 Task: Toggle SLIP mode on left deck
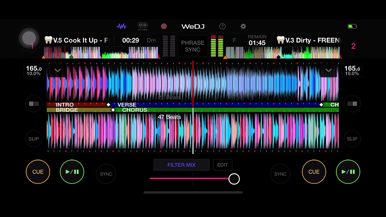coord(34,139)
